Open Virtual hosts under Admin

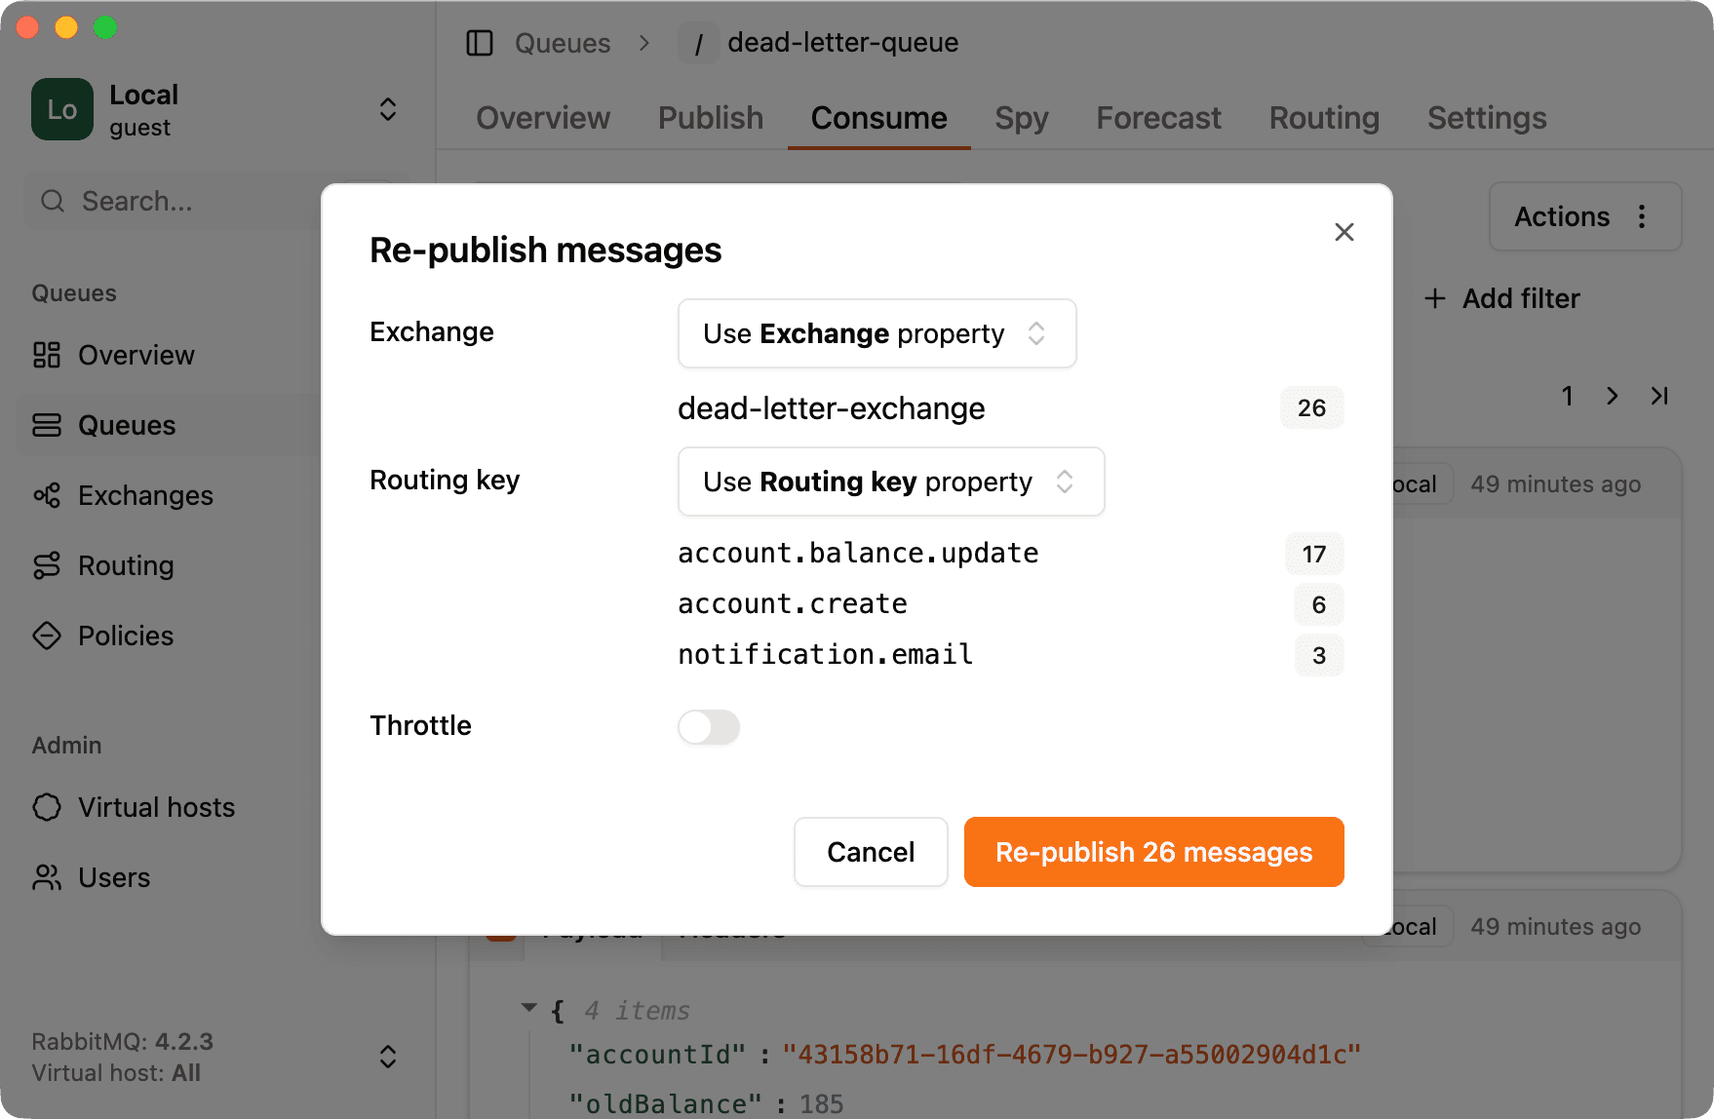(x=155, y=807)
